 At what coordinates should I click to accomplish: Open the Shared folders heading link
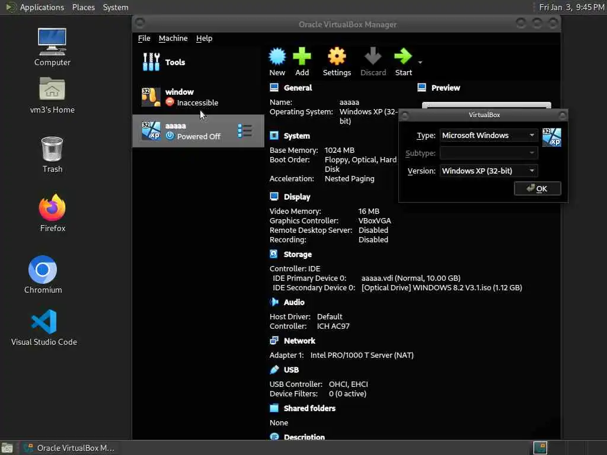(x=309, y=408)
